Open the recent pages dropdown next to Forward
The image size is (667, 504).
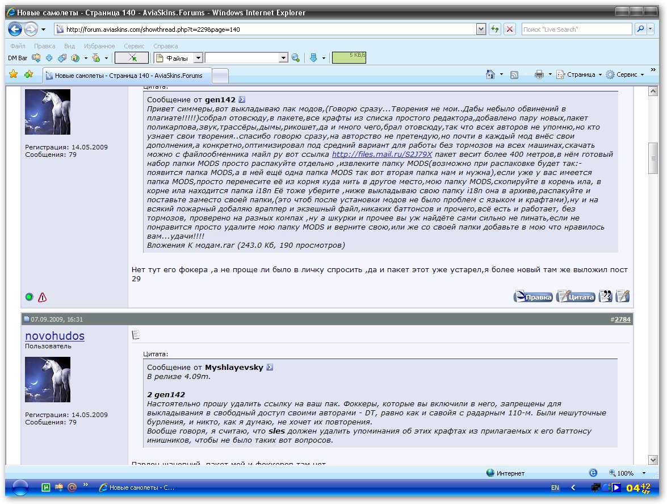tap(43, 30)
